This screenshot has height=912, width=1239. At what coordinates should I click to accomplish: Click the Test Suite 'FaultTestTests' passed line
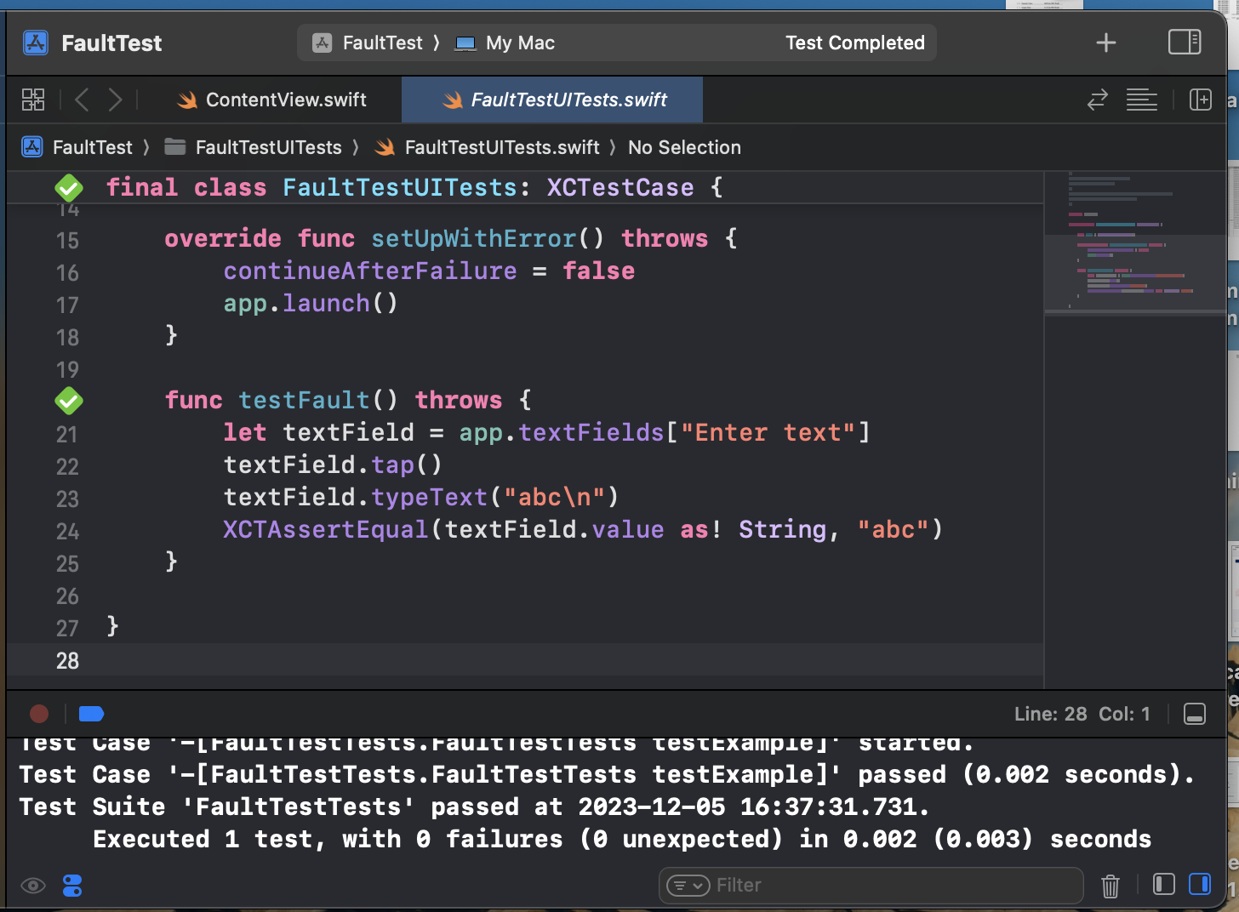(475, 807)
